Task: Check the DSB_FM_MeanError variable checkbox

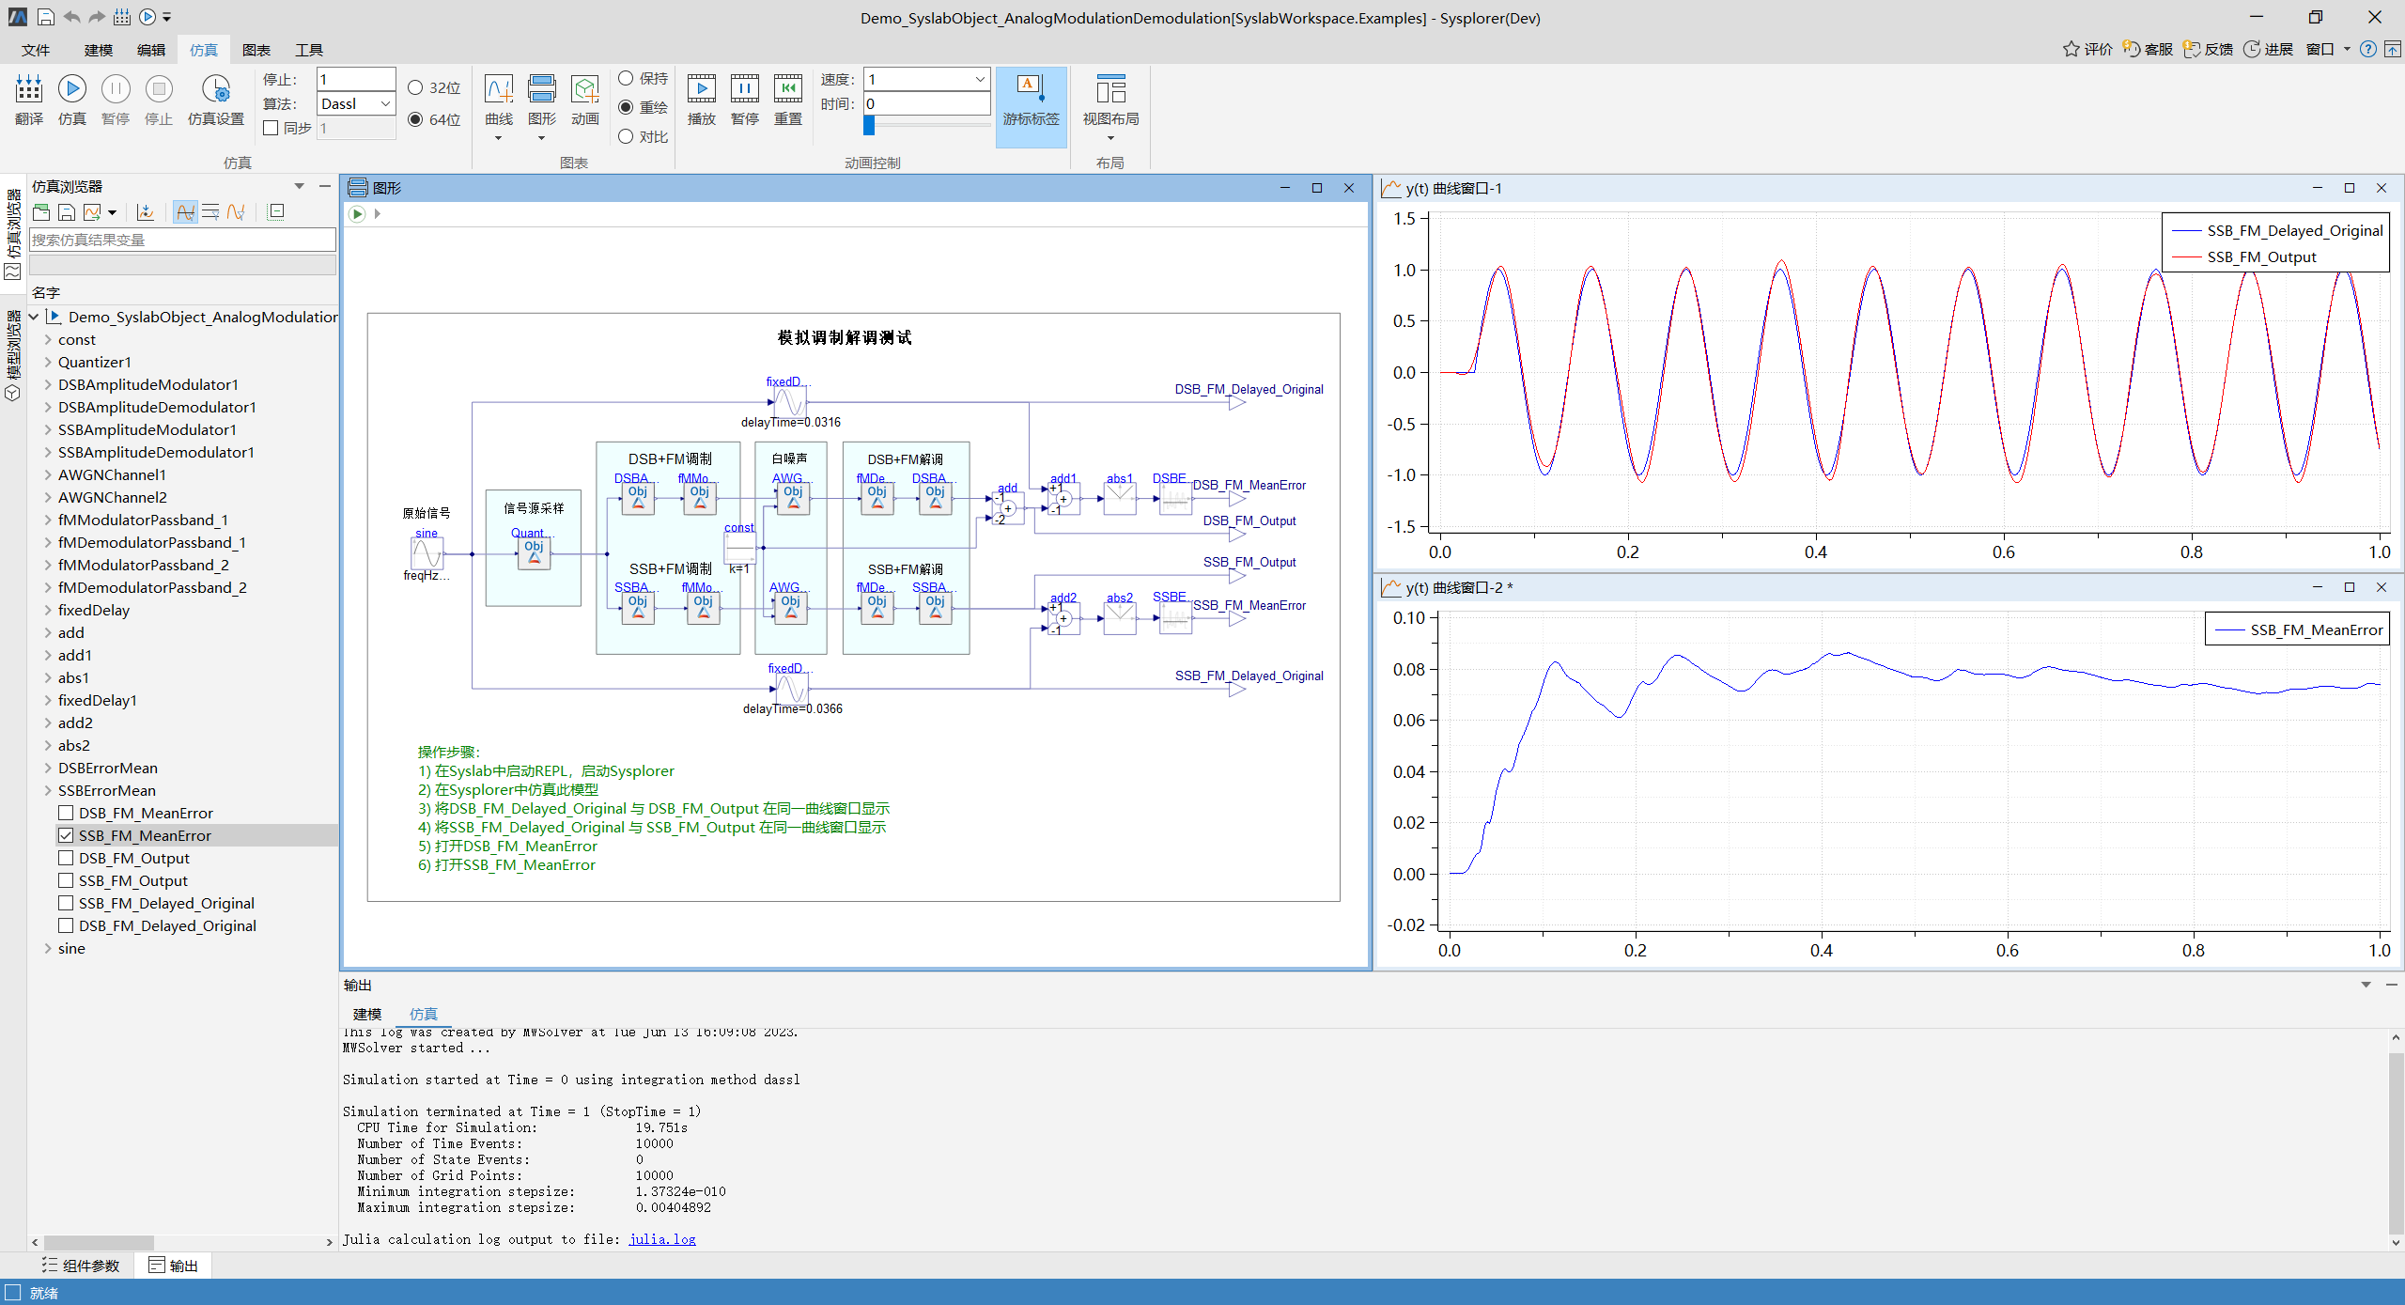Action: click(x=66, y=813)
